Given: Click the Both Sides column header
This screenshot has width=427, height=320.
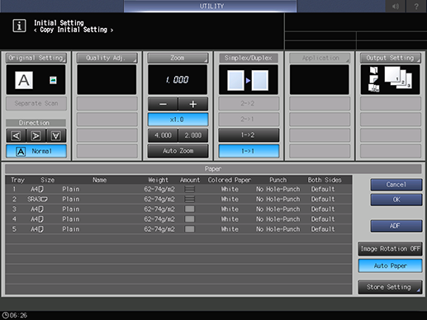Looking at the screenshot, I should [325, 180].
